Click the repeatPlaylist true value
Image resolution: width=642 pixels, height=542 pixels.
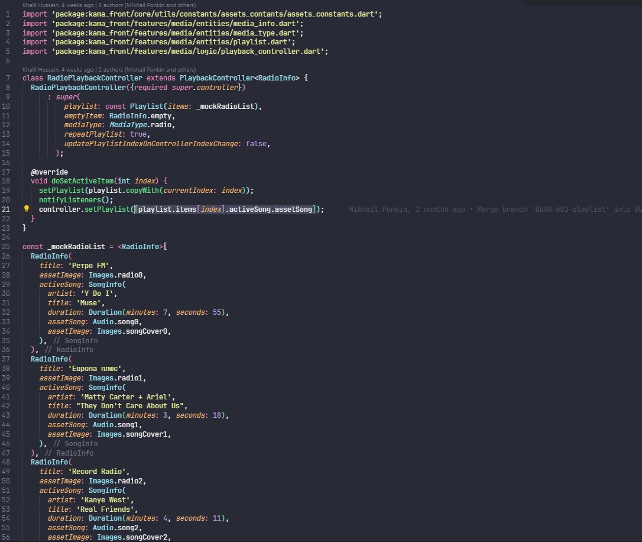coord(138,134)
